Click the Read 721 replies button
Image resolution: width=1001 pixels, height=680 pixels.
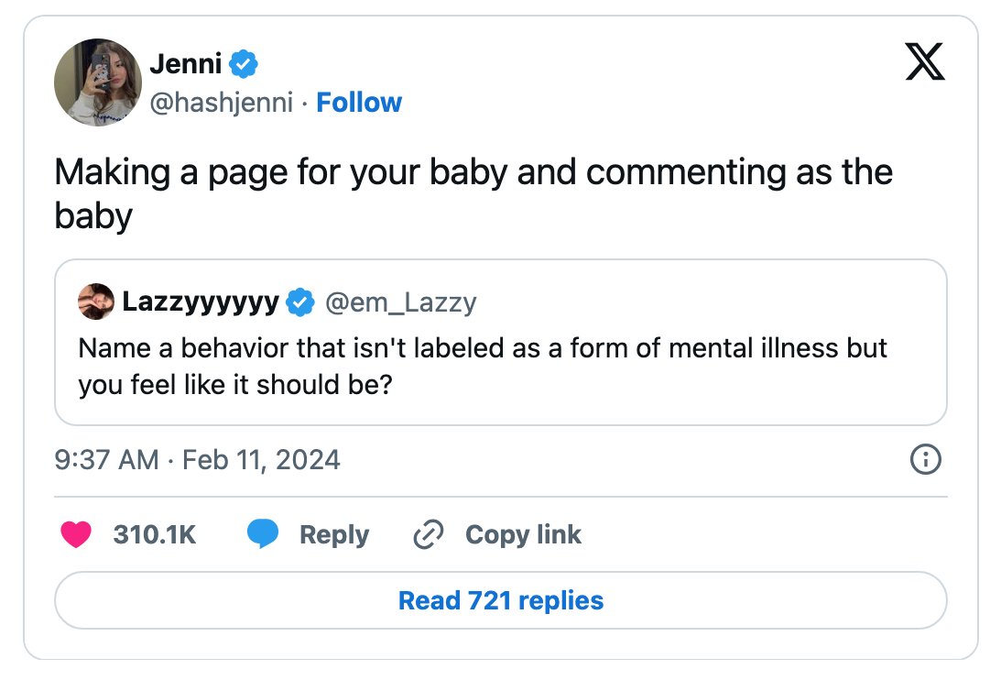[500, 600]
